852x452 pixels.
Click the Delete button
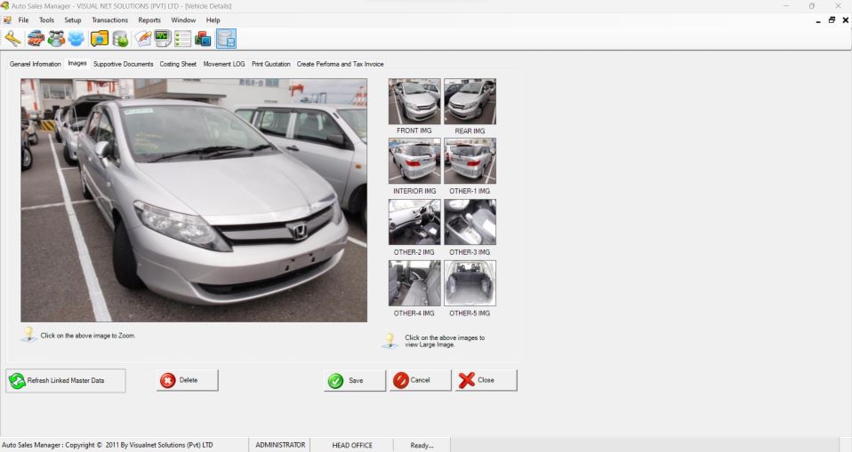point(187,380)
